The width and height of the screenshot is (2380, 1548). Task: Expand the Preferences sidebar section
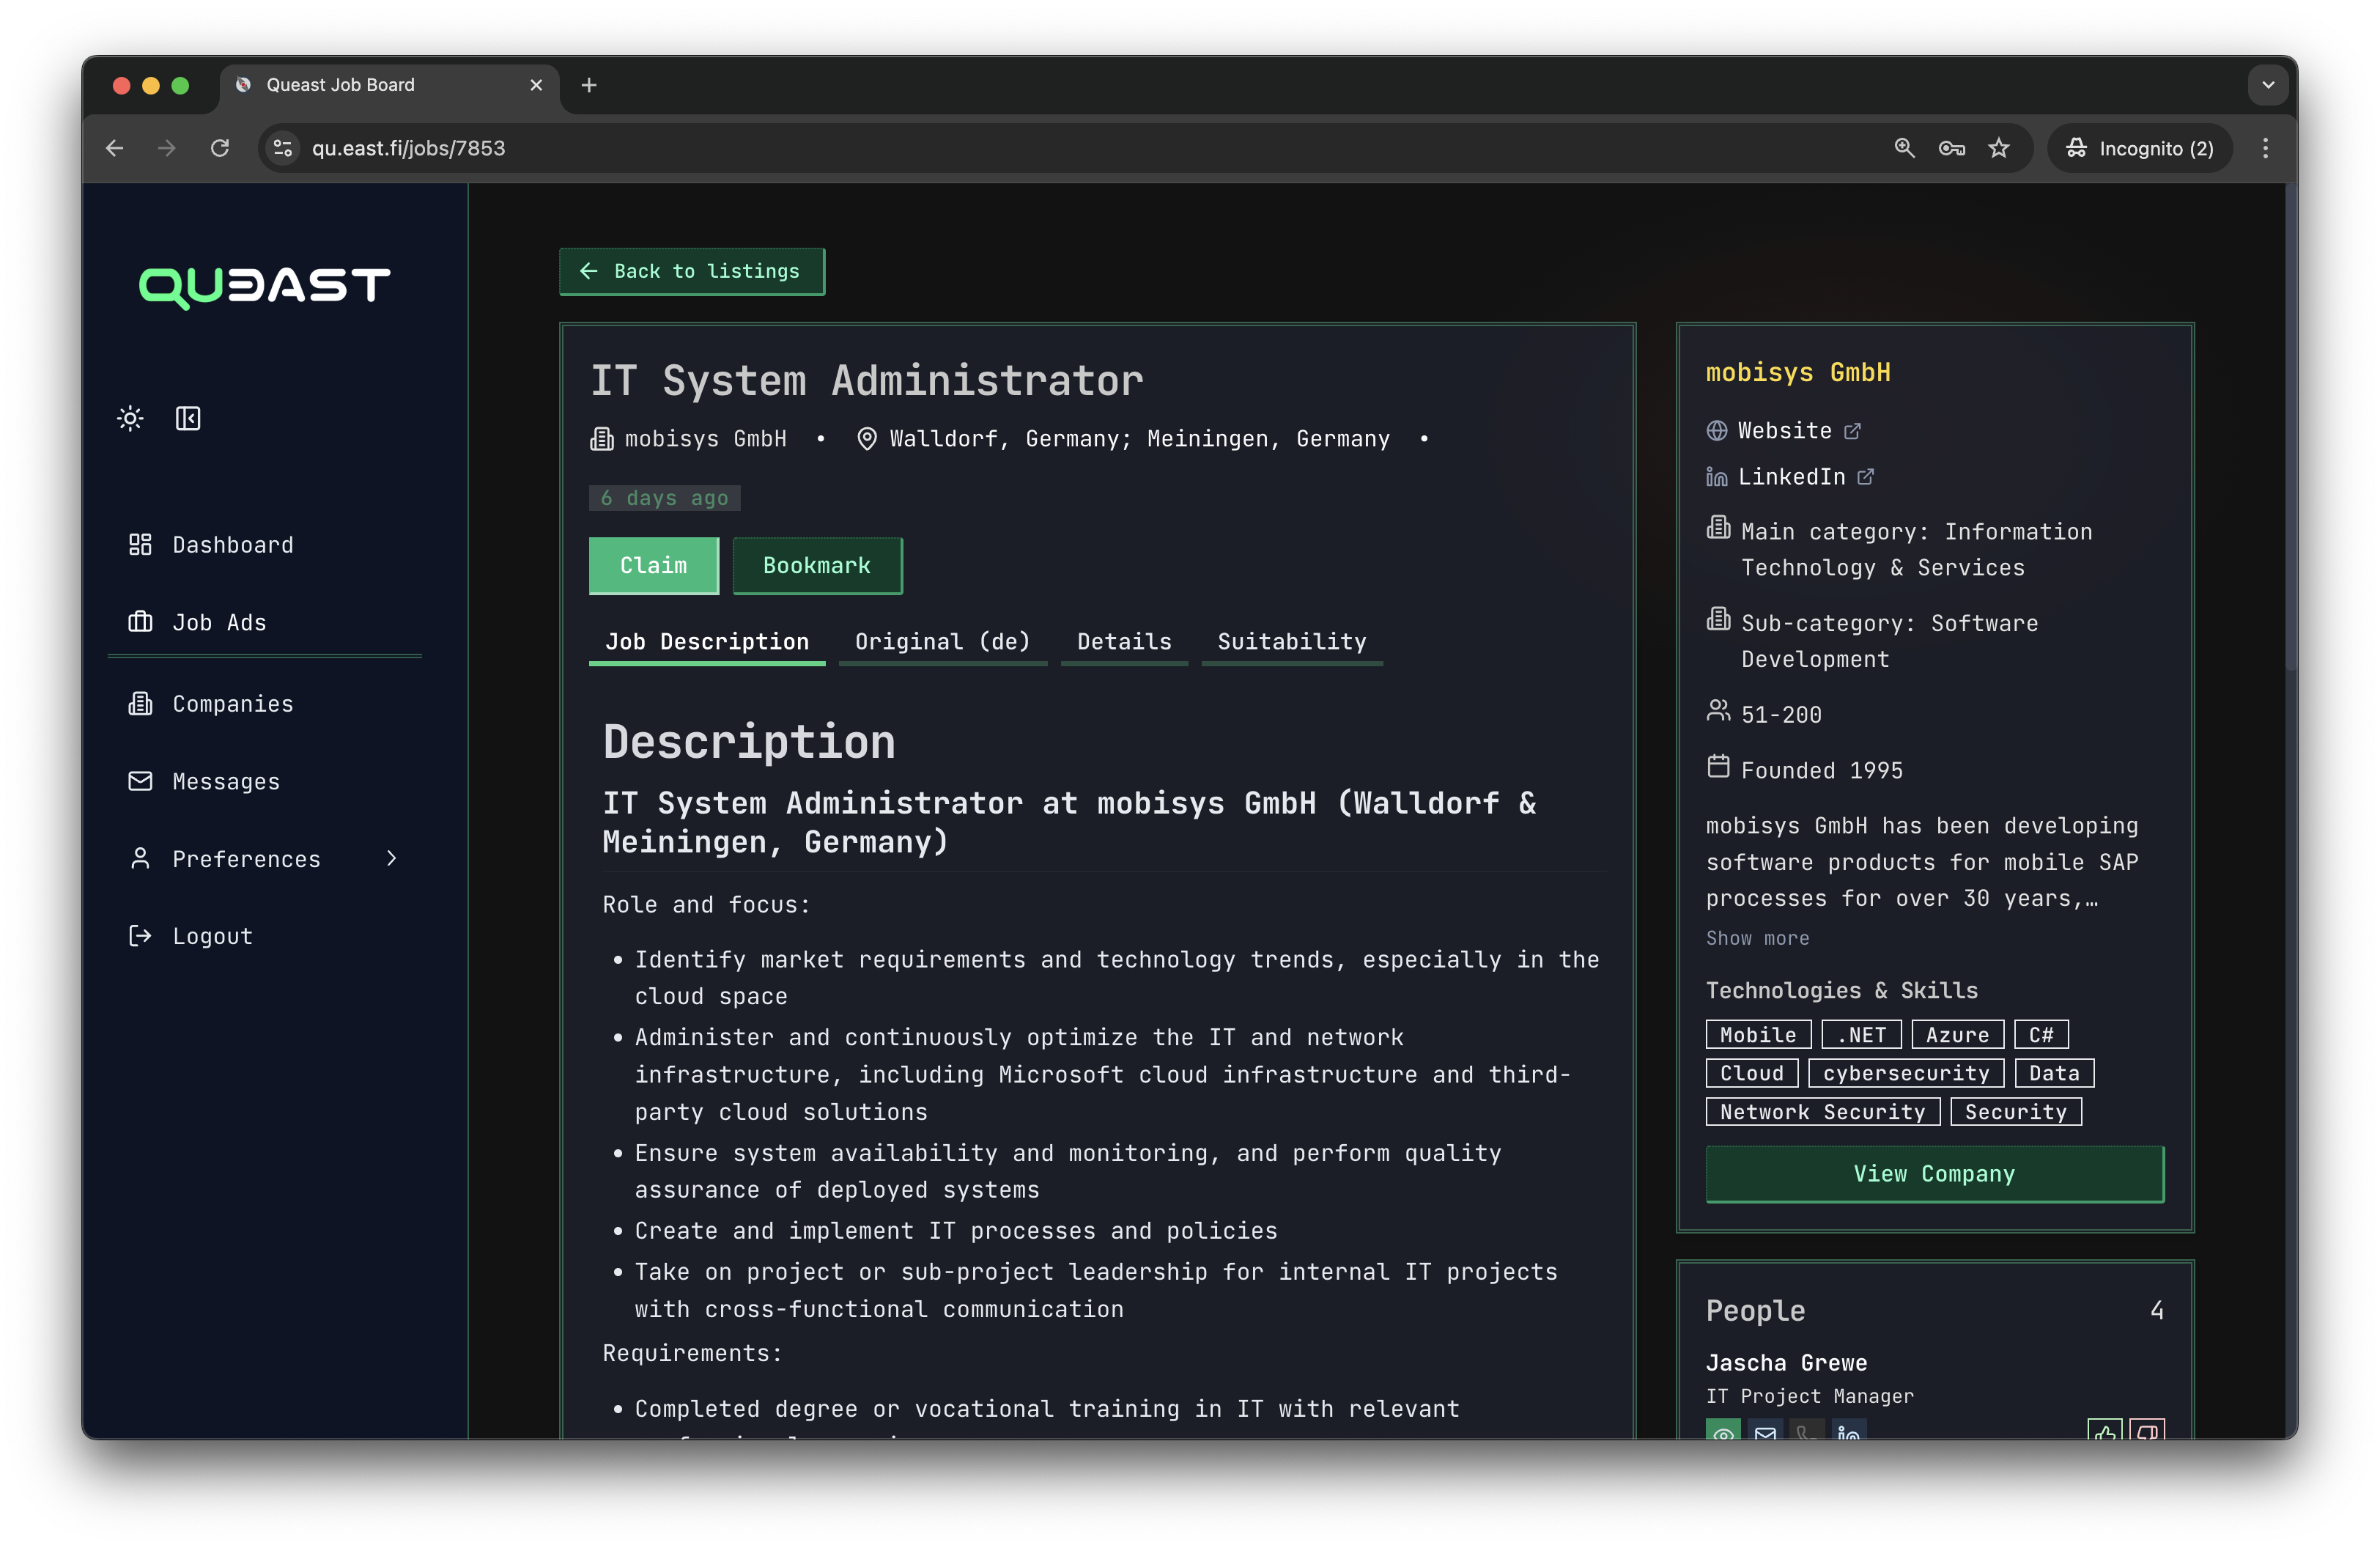click(391, 858)
